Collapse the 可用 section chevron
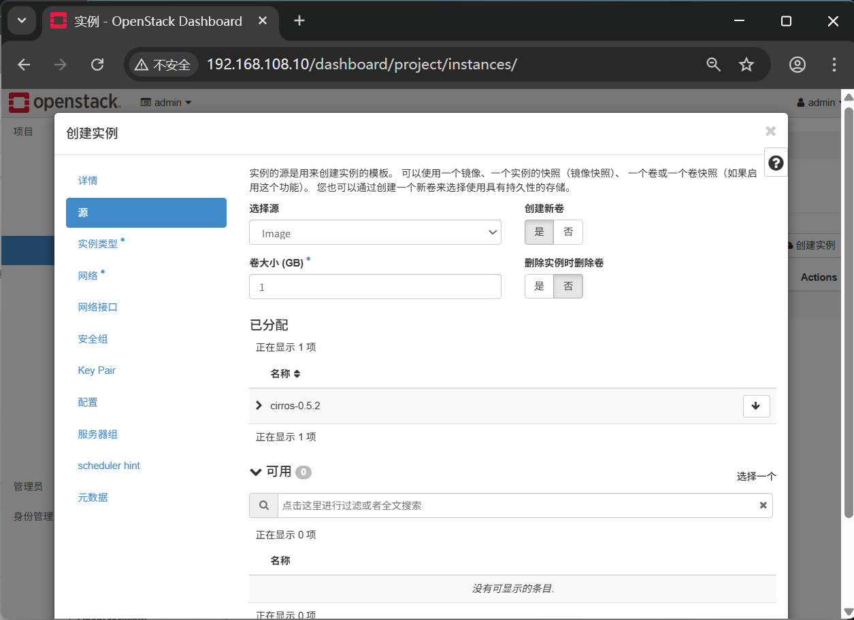Image resolution: width=854 pixels, height=620 pixels. click(256, 472)
